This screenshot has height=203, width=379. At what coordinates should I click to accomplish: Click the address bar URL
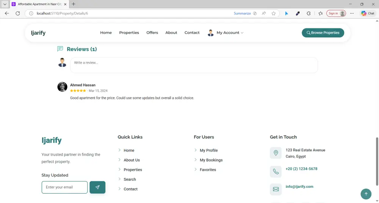pos(63,13)
